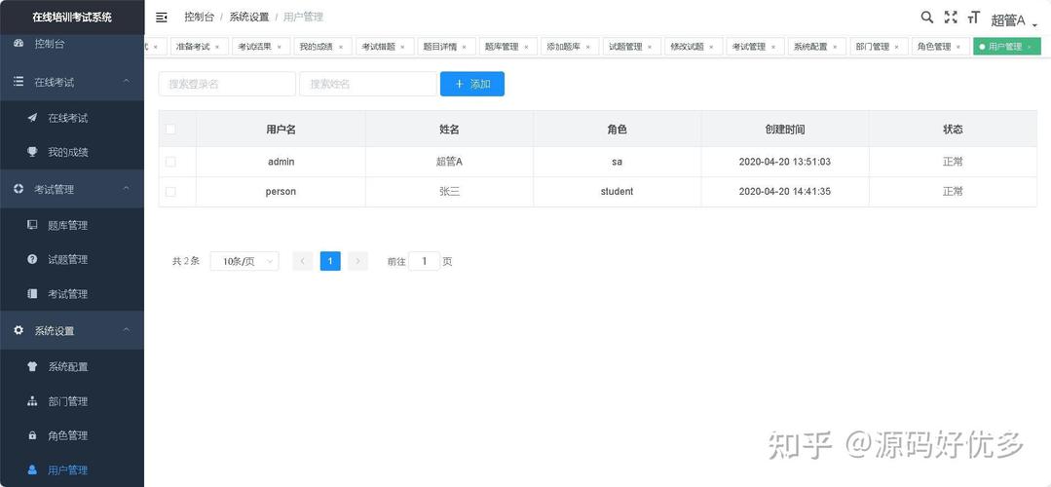
Task: Click the 在线考试 paper plane icon
Action: pyautogui.click(x=32, y=118)
